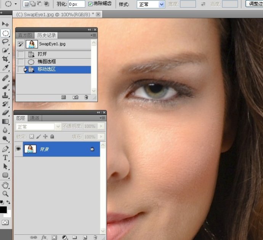Set history brush source for 移动选区 state

(x=21, y=70)
